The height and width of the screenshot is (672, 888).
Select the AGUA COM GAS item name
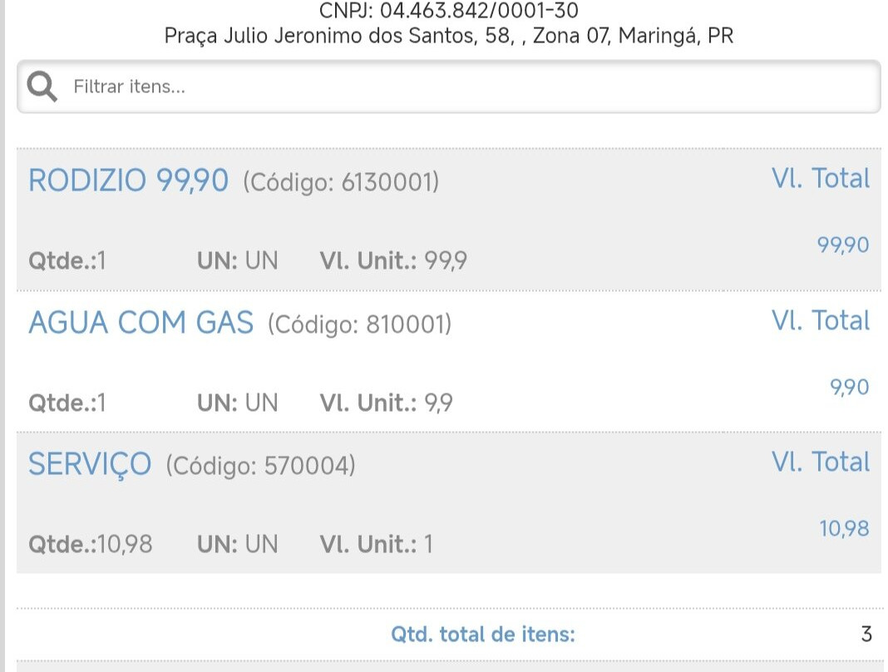pyautogui.click(x=141, y=322)
